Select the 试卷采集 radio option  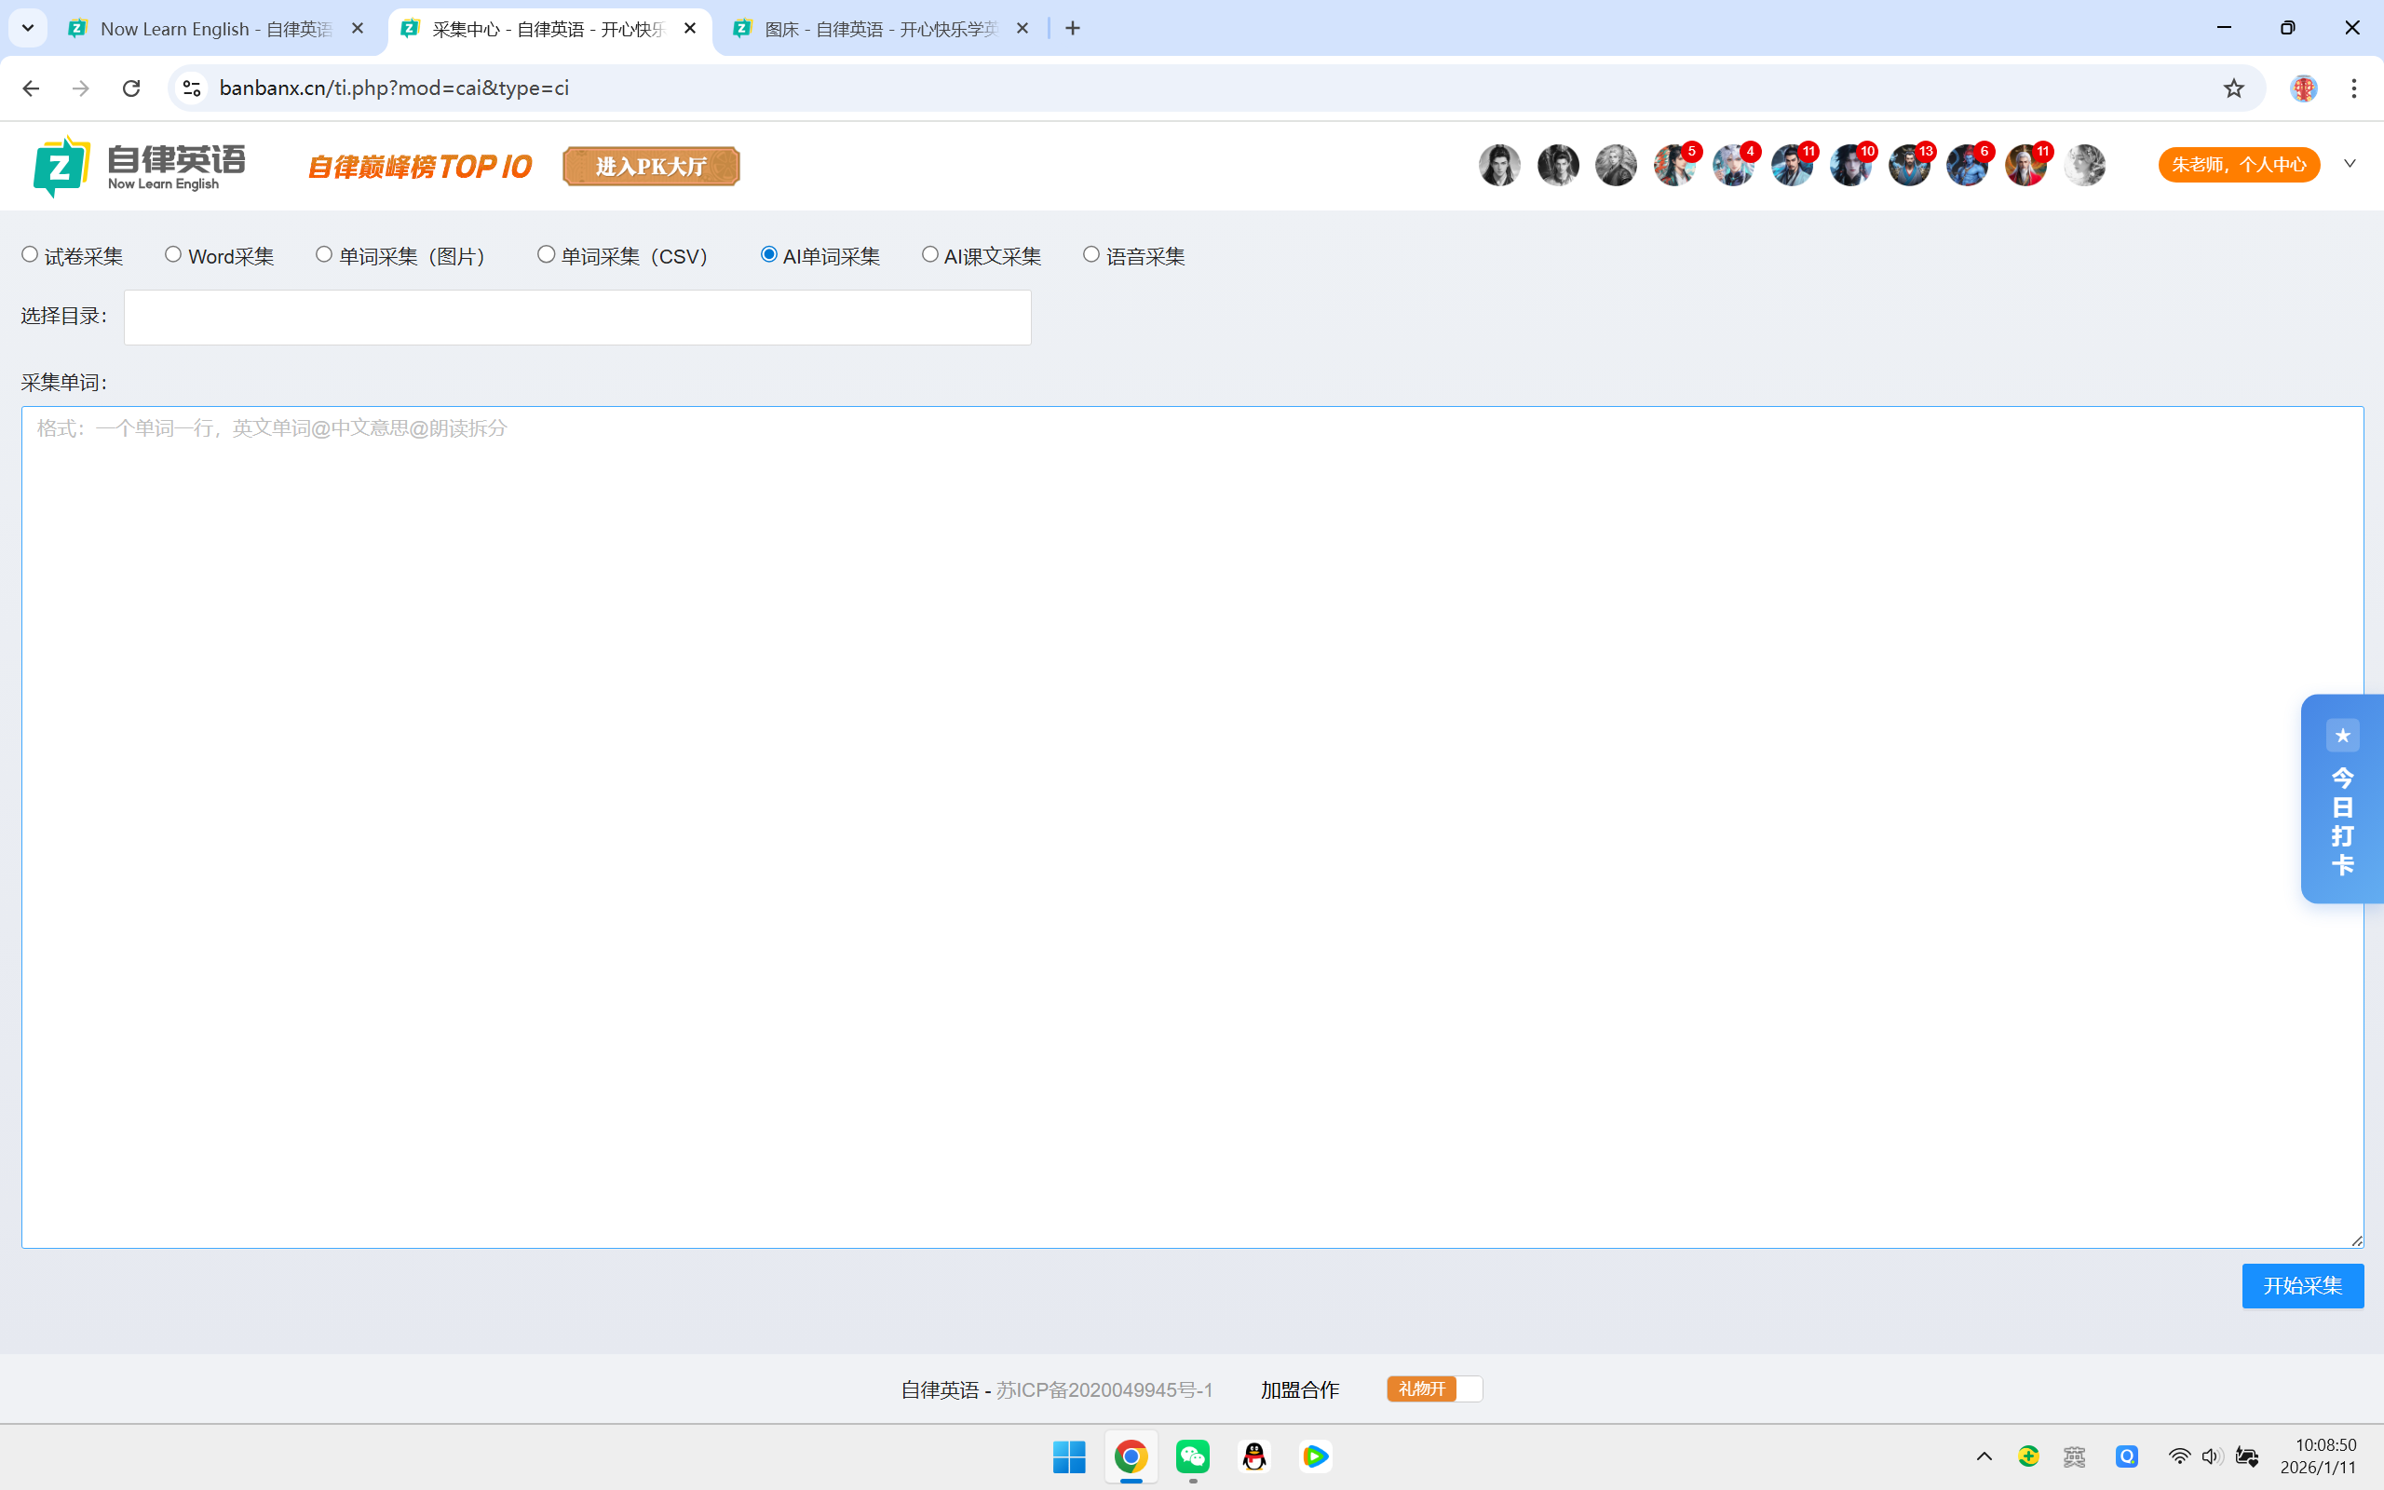tap(31, 255)
